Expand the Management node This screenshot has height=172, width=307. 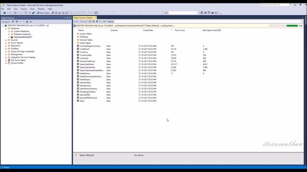click(6, 54)
